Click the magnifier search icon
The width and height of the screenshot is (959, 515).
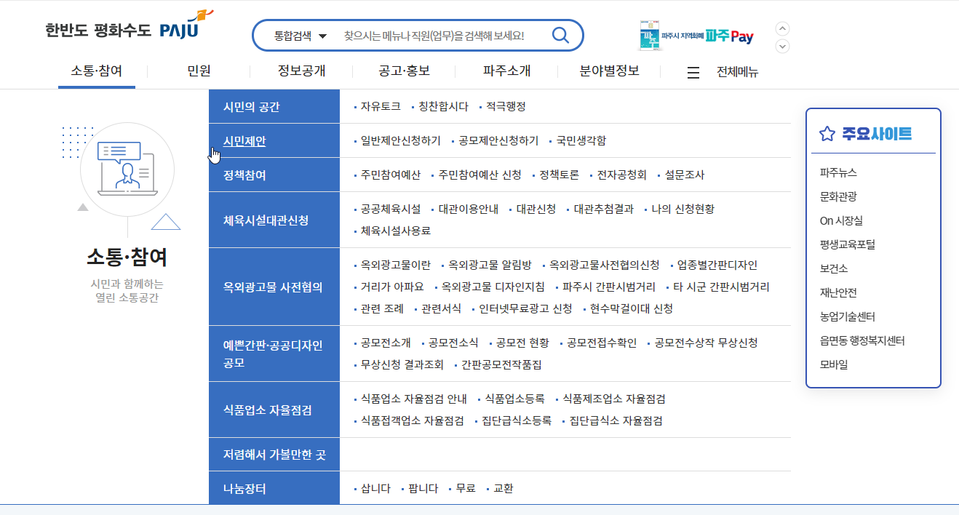tap(560, 35)
